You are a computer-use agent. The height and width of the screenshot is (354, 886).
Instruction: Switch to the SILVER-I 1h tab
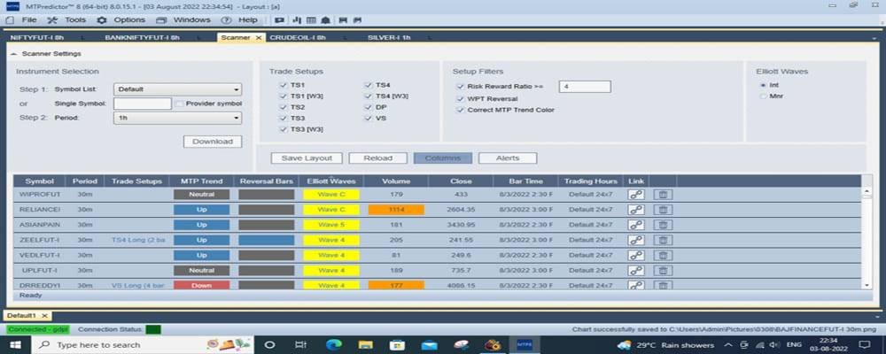point(389,38)
